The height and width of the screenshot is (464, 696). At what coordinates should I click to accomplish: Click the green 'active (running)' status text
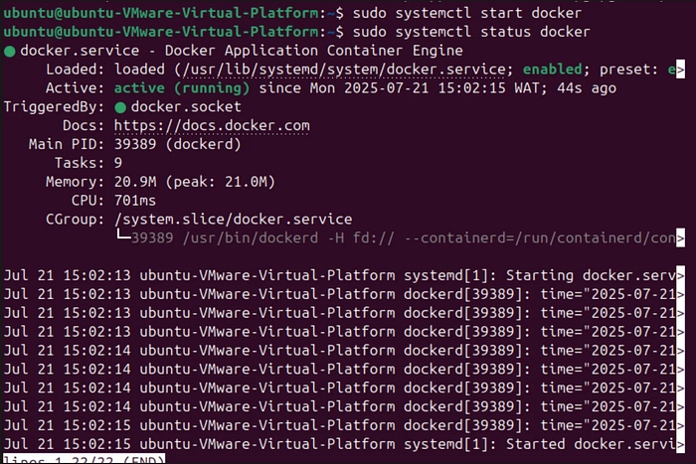click(182, 88)
